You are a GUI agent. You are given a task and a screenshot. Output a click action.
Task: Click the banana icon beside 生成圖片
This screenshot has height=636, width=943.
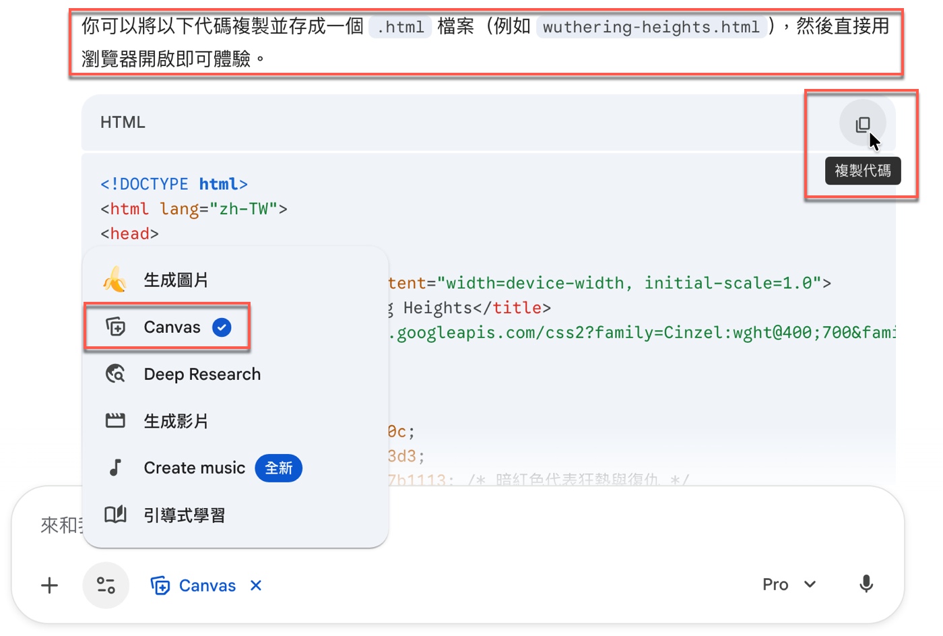click(x=115, y=279)
